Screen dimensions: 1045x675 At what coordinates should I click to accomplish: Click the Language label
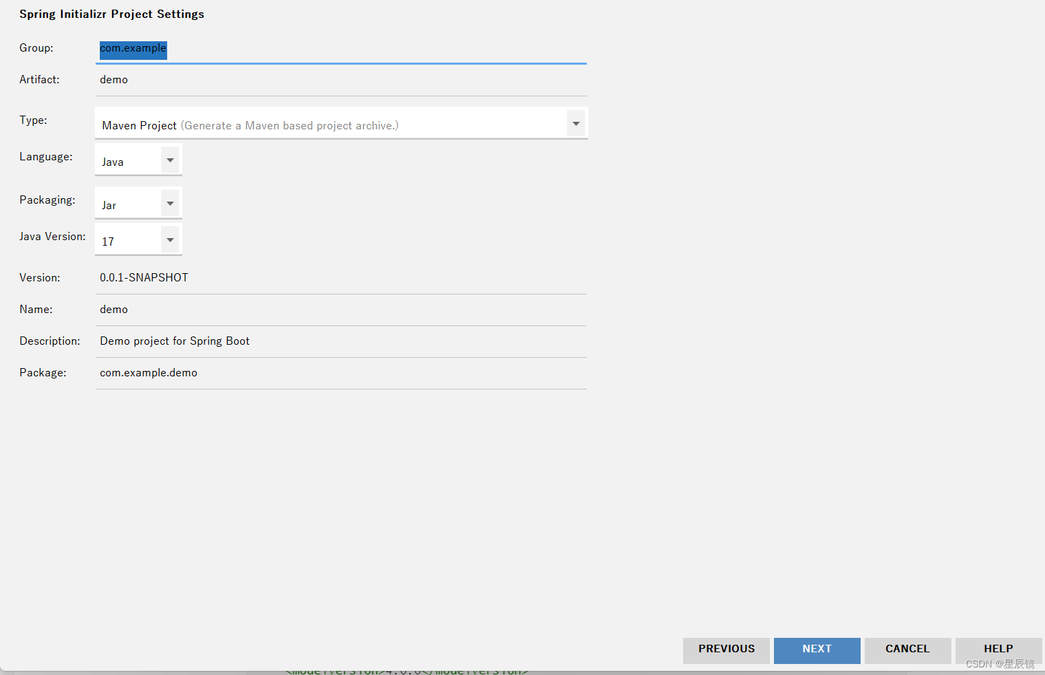(46, 157)
